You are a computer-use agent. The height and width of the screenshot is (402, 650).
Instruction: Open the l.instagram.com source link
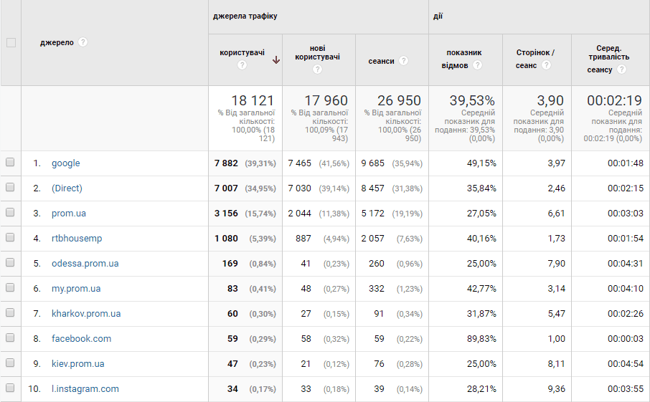85,389
